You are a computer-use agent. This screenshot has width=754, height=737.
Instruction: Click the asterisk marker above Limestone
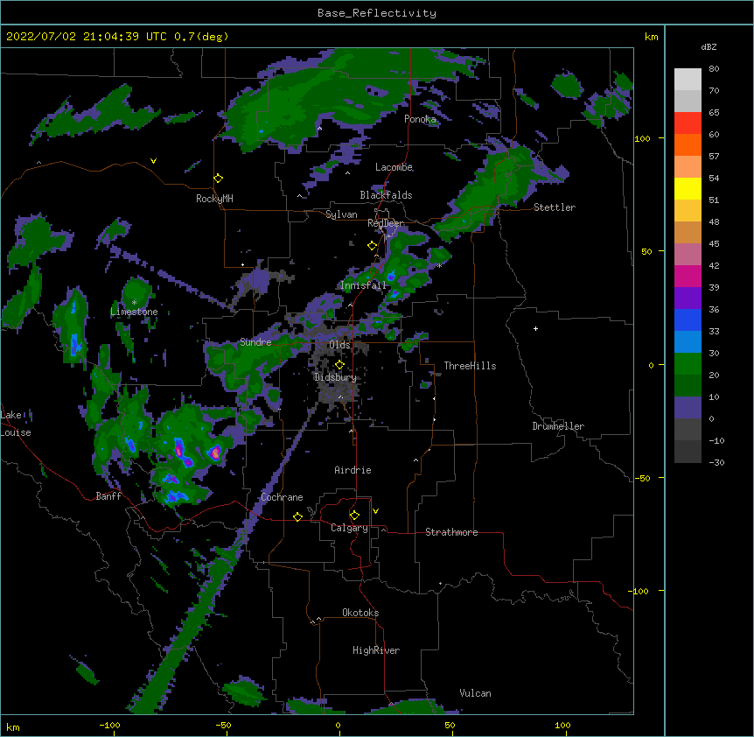[x=134, y=302]
